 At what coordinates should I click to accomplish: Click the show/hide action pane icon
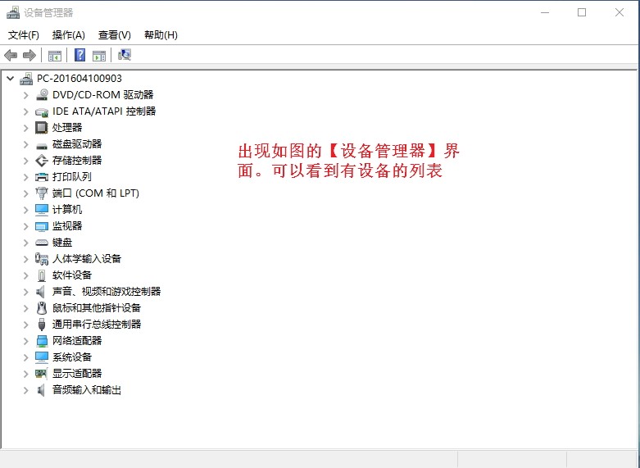(99, 55)
